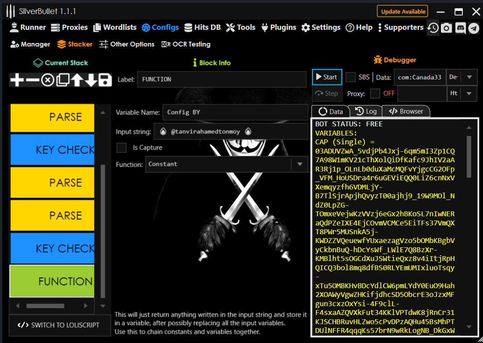Screen dimensions: 483x343
Task: Open the Help section
Action: coord(359,27)
